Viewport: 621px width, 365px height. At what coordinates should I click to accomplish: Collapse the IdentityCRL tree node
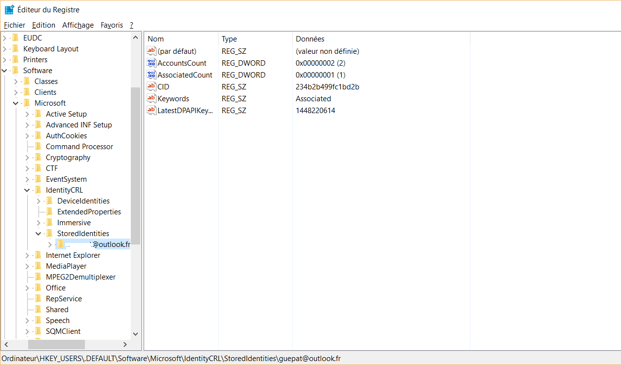(27, 190)
